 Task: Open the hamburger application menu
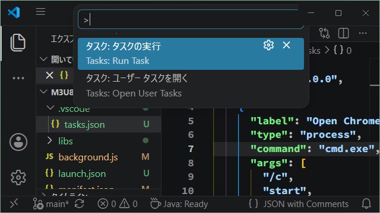pyautogui.click(x=40, y=12)
